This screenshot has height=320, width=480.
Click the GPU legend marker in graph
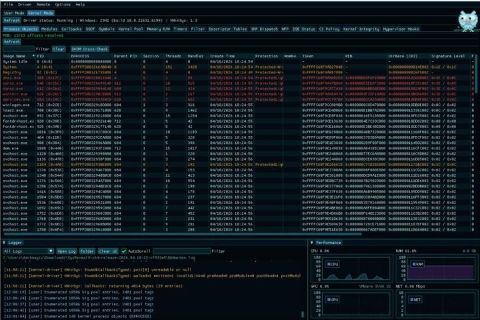pyautogui.click(x=329, y=299)
